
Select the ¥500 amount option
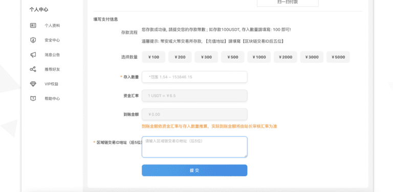coord(233,57)
